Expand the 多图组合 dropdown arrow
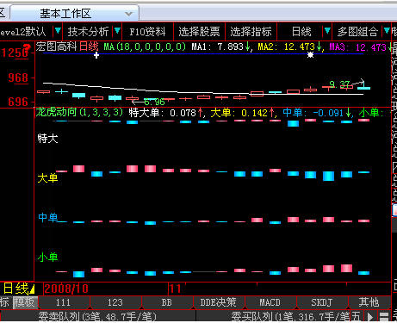 tap(387, 30)
